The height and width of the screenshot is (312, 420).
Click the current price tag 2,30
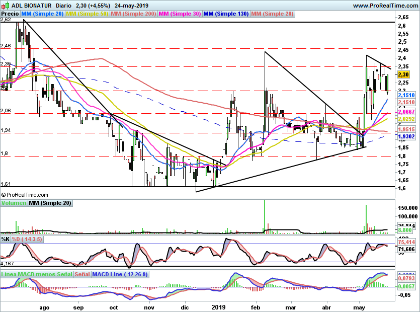click(403, 75)
